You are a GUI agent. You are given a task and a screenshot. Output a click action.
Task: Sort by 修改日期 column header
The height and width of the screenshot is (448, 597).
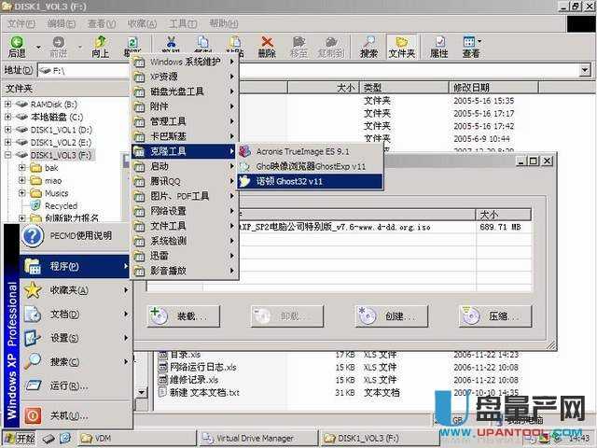(x=493, y=88)
